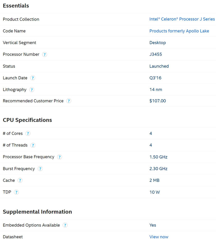
Task: Click the CPU Specifications heading
Action: click(x=27, y=120)
